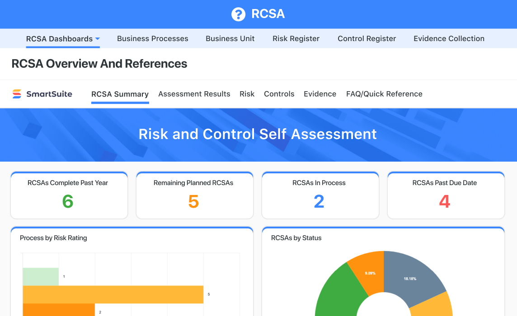The height and width of the screenshot is (316, 517).
Task: Navigate to Control Register
Action: point(367,39)
